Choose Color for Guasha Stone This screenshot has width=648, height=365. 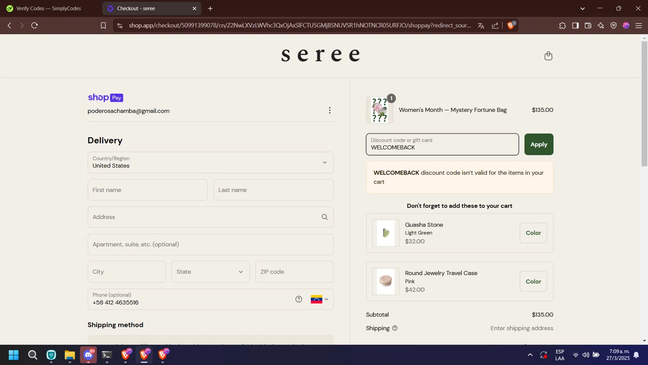(x=533, y=233)
